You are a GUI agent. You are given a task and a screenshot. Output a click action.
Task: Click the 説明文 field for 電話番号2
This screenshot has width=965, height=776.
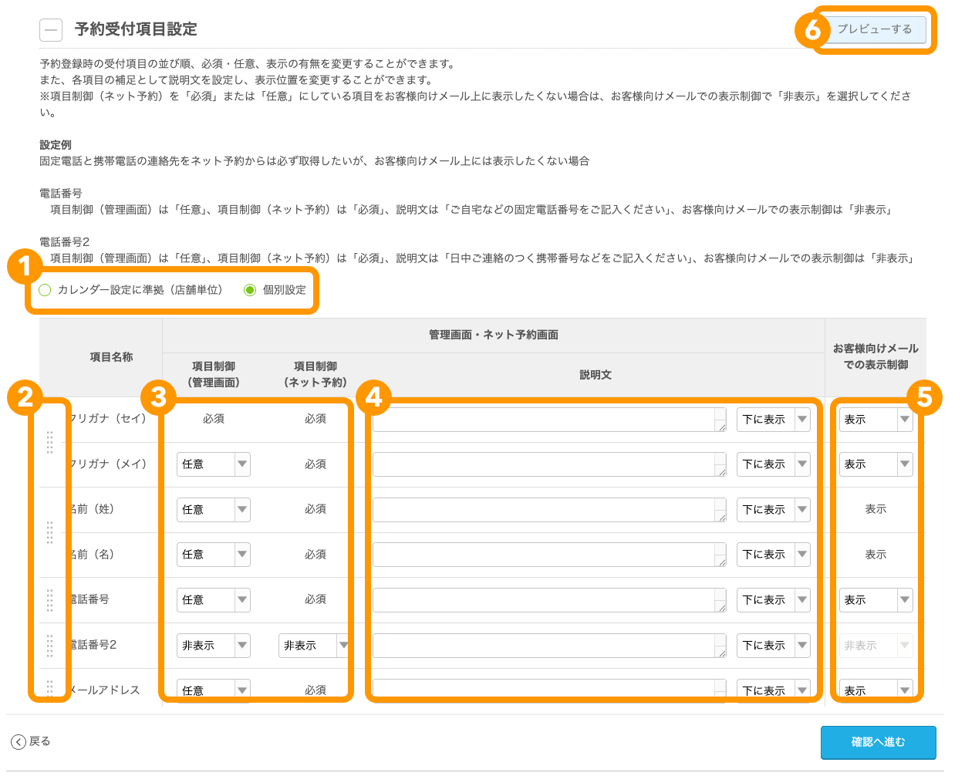point(548,645)
